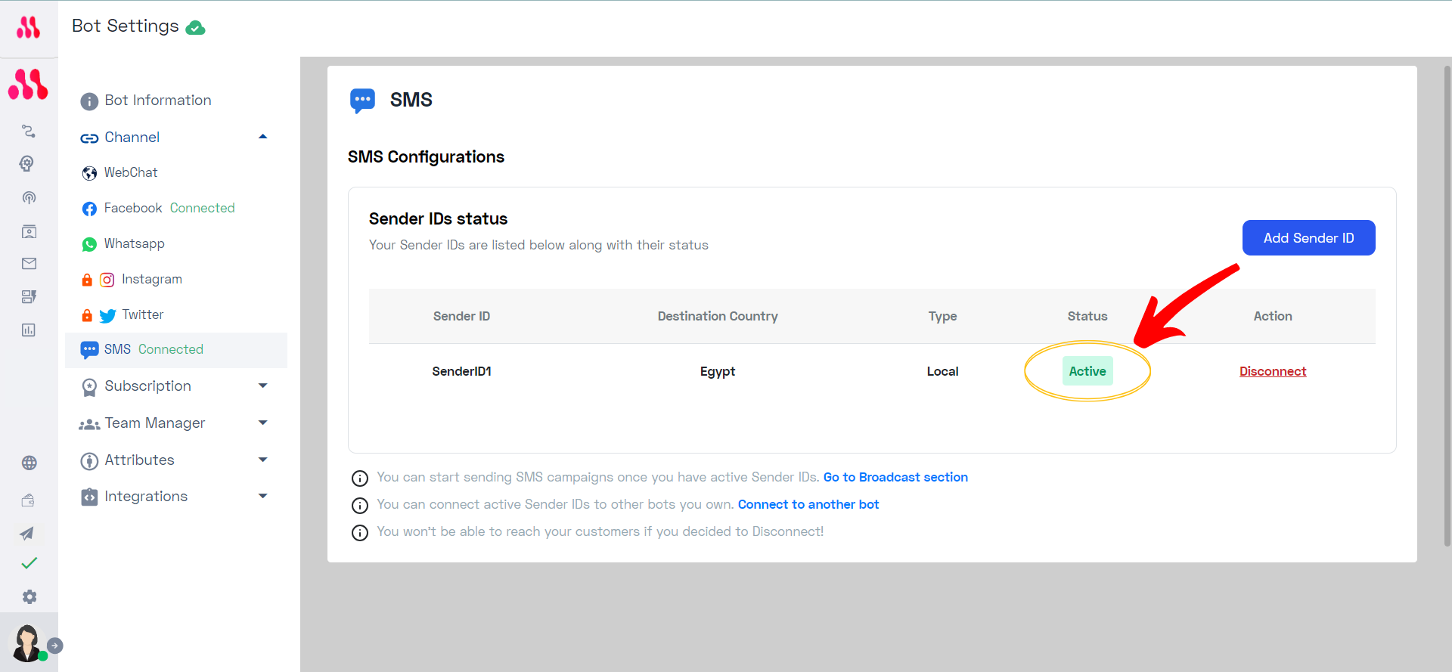Click the Integrations code icon
Screen dimensions: 1452x672
[89, 497]
